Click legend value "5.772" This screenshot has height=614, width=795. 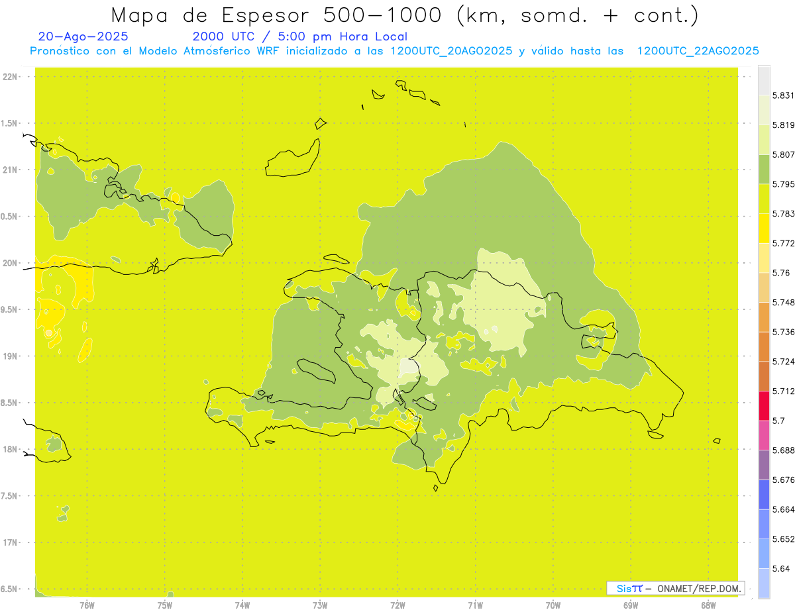pos(784,243)
